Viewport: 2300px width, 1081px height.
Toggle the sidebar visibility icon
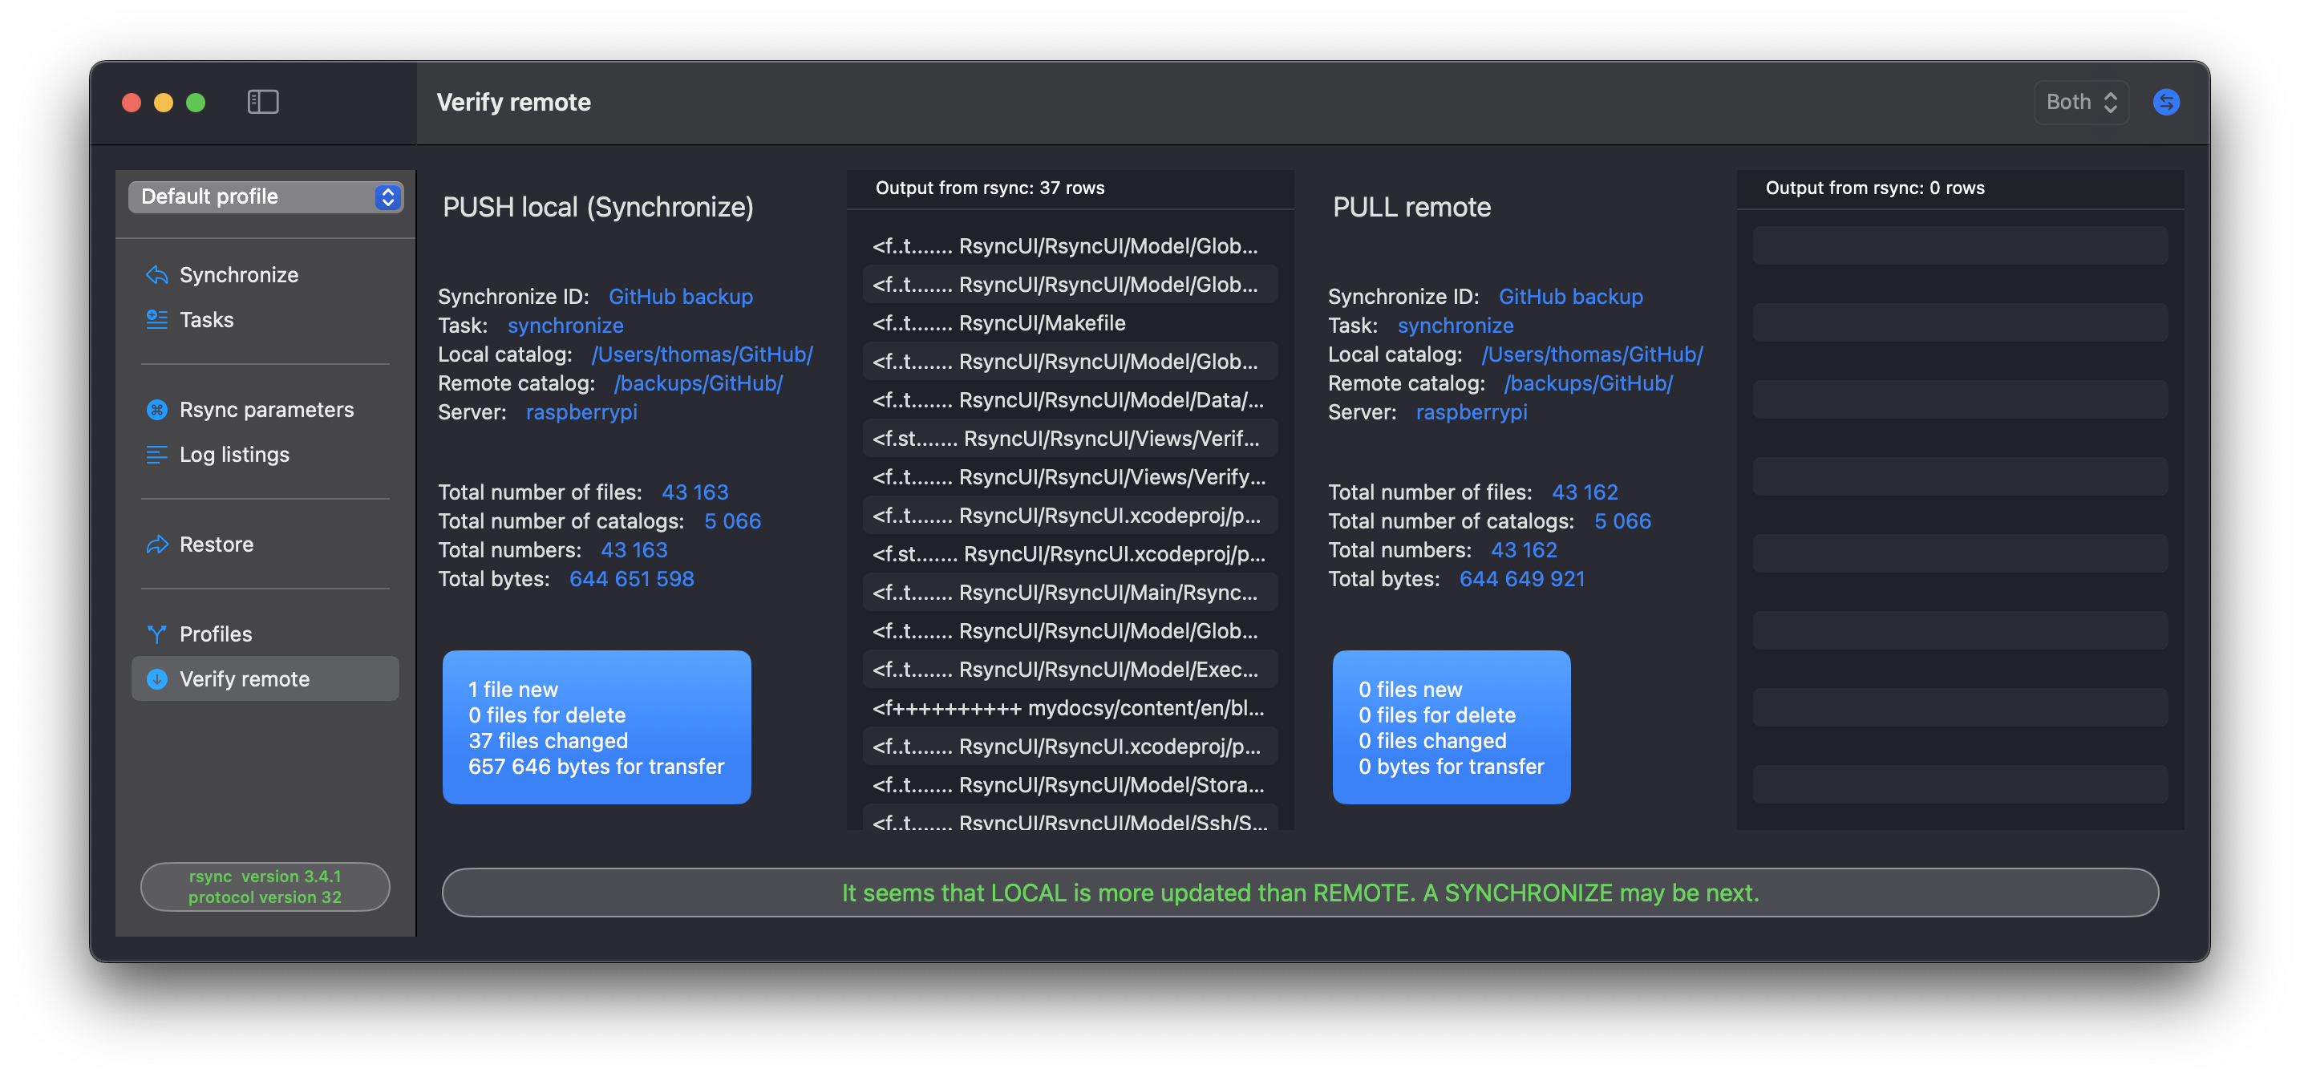[262, 102]
